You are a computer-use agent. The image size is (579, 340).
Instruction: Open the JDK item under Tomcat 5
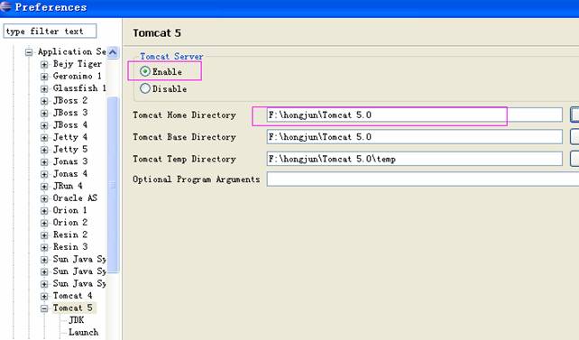coord(76,320)
